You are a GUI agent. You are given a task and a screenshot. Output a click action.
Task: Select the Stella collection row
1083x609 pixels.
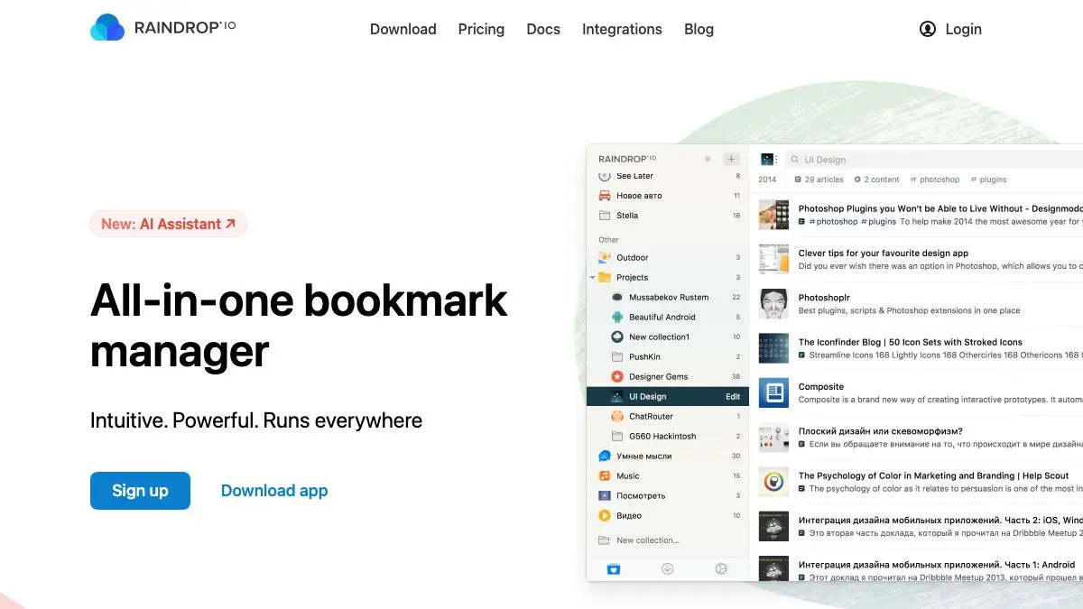click(x=668, y=216)
